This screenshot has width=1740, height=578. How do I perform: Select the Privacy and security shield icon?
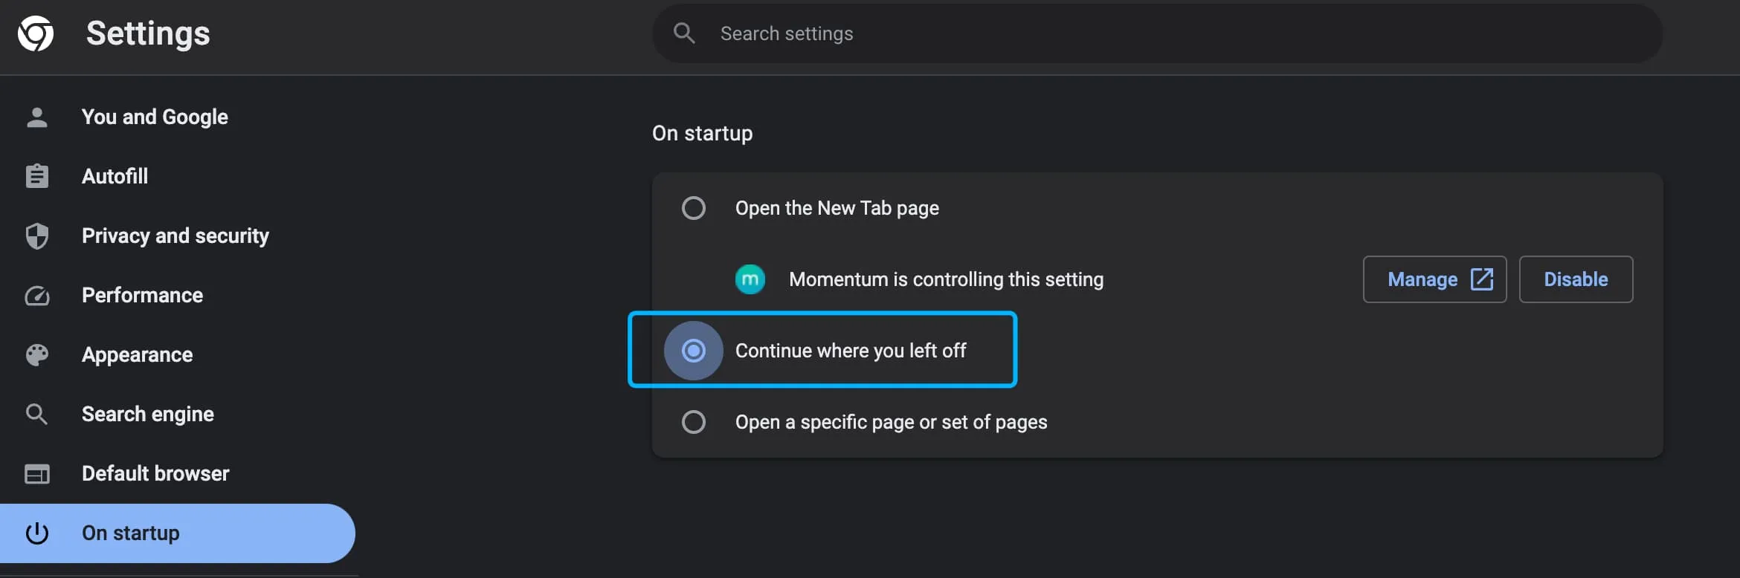coord(36,236)
